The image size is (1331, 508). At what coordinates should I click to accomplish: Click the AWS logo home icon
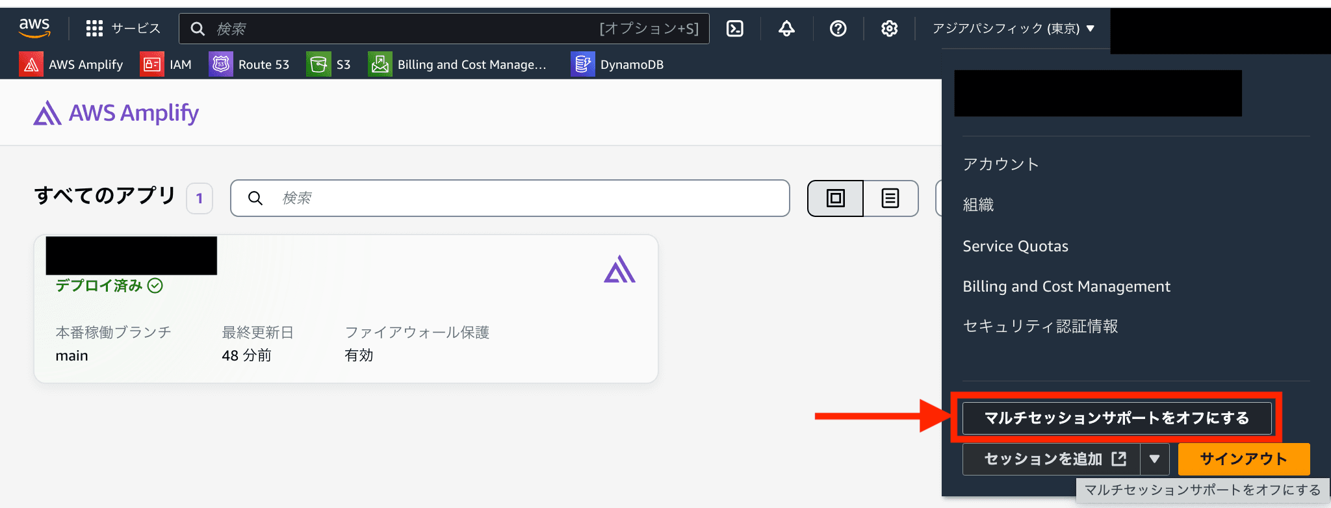click(34, 28)
